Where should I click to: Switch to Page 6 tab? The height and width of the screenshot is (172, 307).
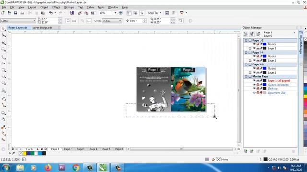(x=119, y=149)
